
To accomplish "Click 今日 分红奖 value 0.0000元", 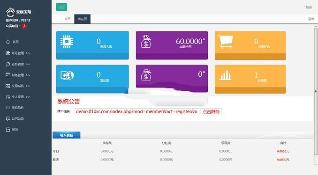I will [167, 151].
